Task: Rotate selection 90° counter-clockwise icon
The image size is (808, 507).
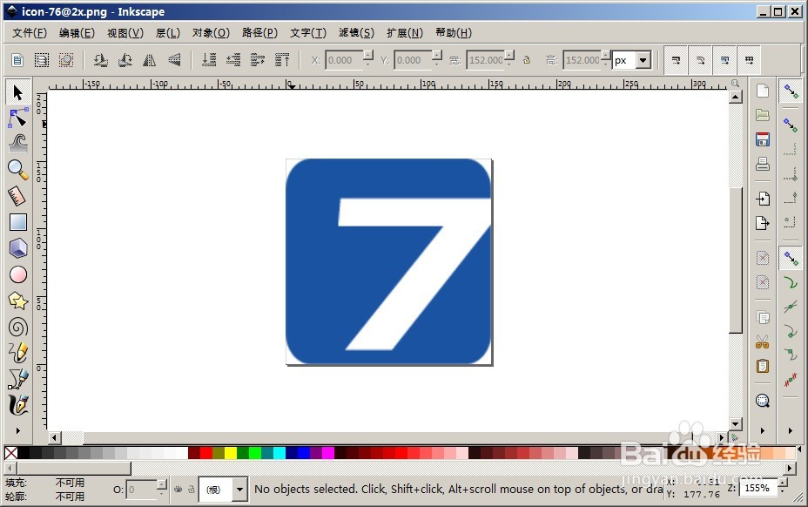Action: [x=100, y=60]
